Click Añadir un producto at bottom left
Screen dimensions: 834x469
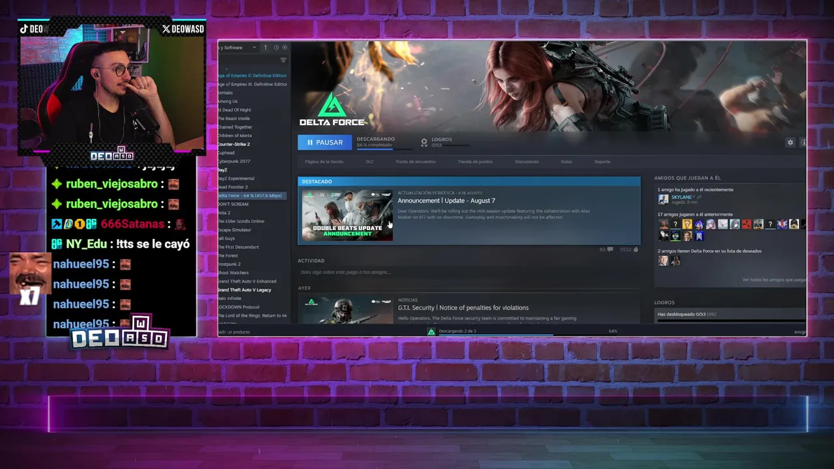tap(233, 332)
